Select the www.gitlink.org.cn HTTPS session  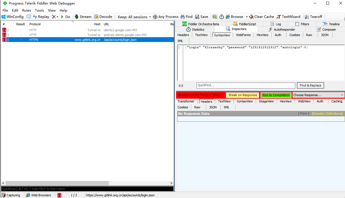(87, 40)
